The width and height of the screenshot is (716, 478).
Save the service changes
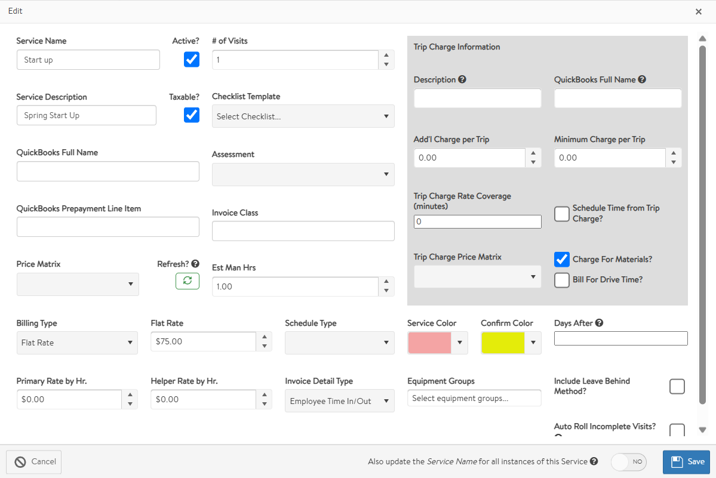[x=686, y=461]
